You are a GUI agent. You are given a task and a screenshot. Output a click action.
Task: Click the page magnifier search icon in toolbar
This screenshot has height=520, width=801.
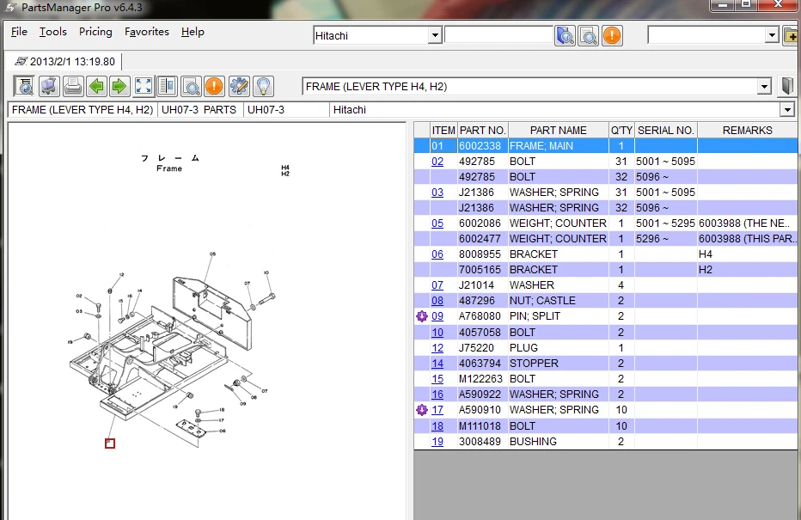tap(191, 86)
